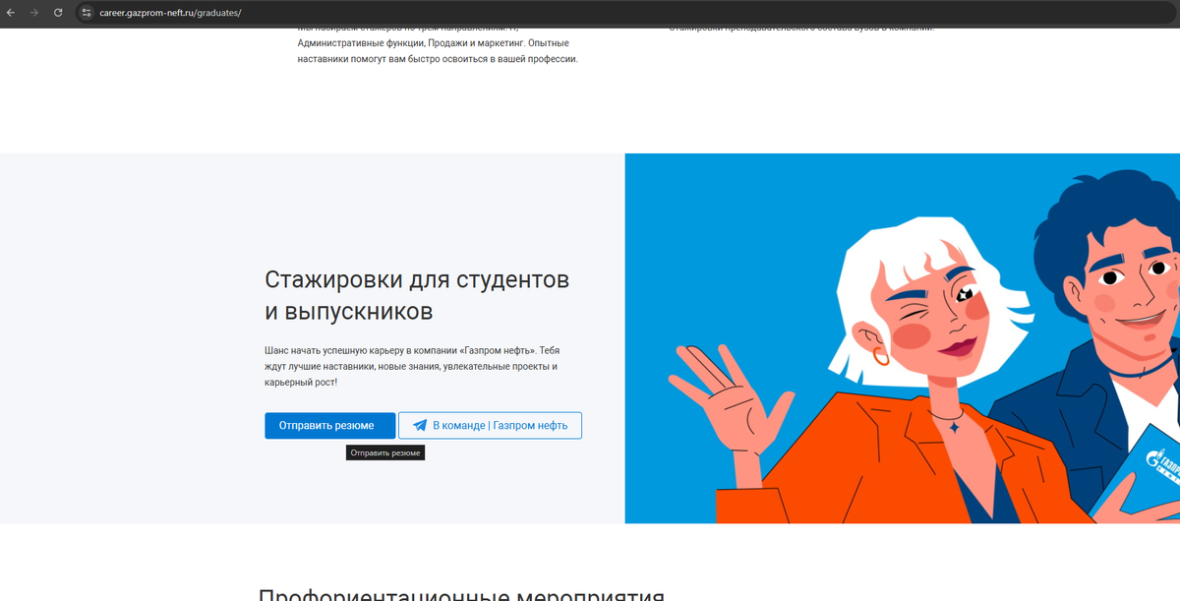Click Профориентационные мероприятия heading
This screenshot has width=1180, height=601.
click(461, 594)
